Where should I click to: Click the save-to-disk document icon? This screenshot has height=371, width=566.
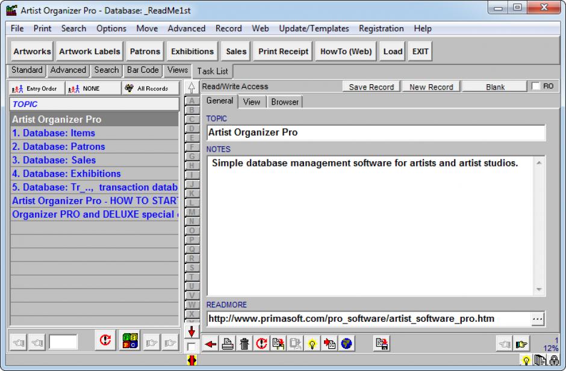[x=382, y=343]
